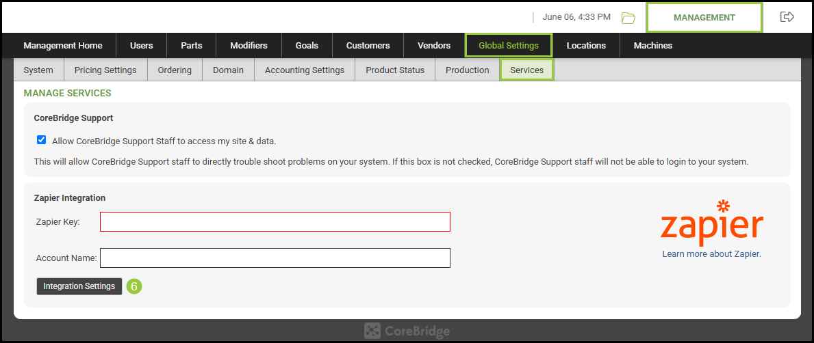Click the MANAGE SERVICES heading

click(68, 93)
